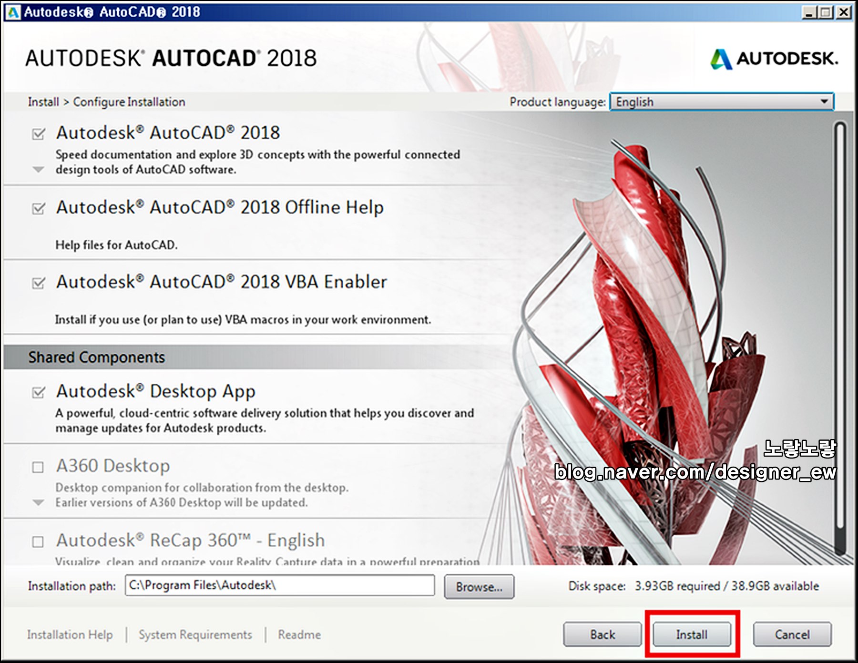Click the A360 Desktop title
The image size is (858, 663).
coord(113,466)
